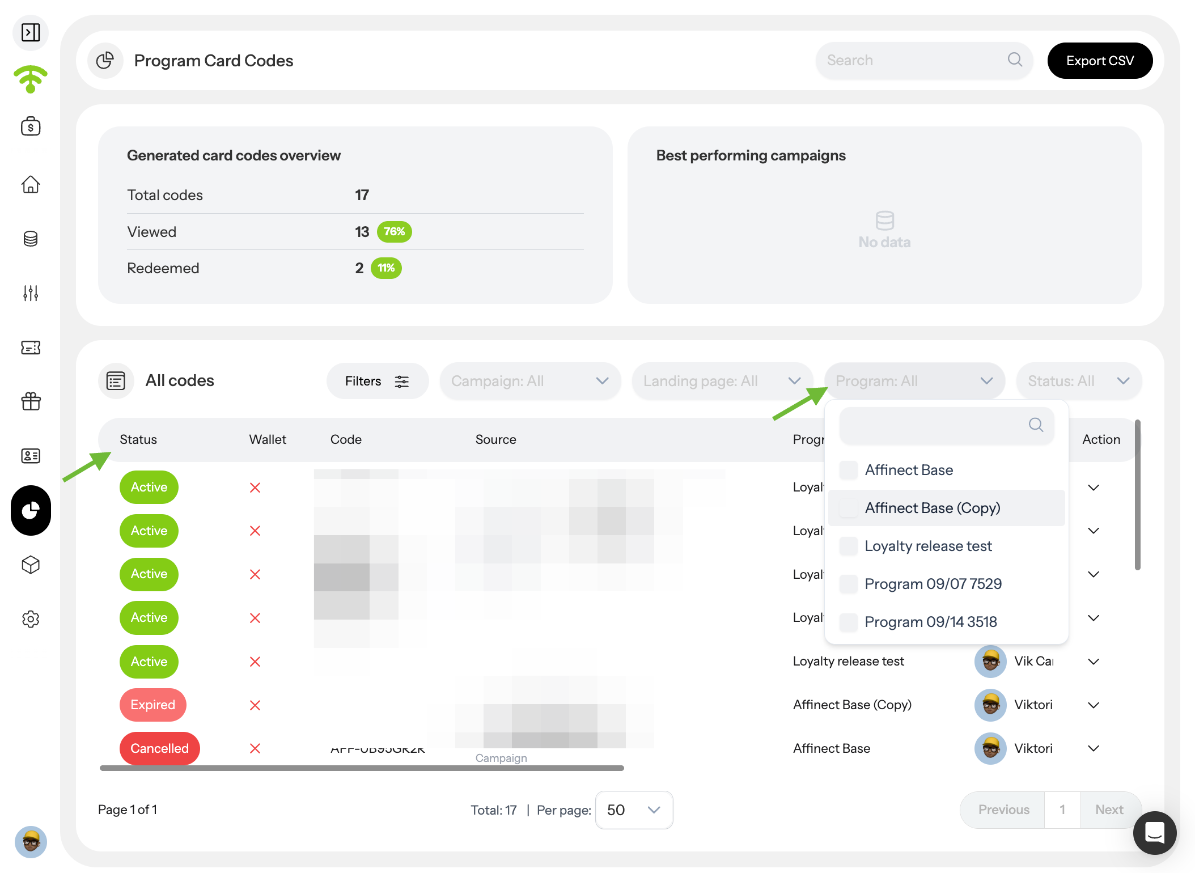Viewport: 1195px width, 873px height.
Task: Open the ID card sidebar icon
Action: click(31, 456)
